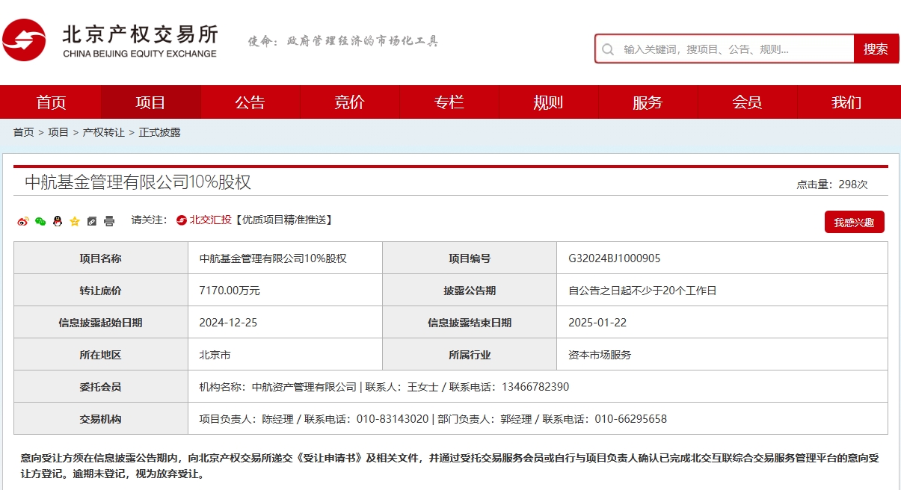Click the red 搜索 button
Viewport: 901px width, 490px height.
876,49
